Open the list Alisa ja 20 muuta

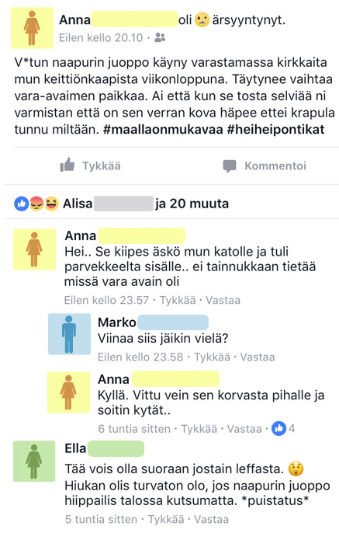point(145,204)
